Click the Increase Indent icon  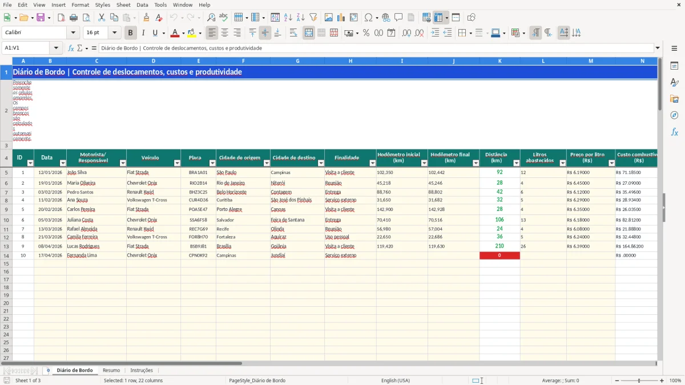point(435,33)
